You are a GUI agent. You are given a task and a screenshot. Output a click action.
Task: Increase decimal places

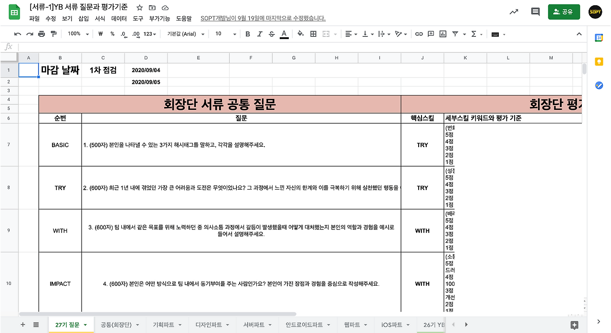[136, 34]
